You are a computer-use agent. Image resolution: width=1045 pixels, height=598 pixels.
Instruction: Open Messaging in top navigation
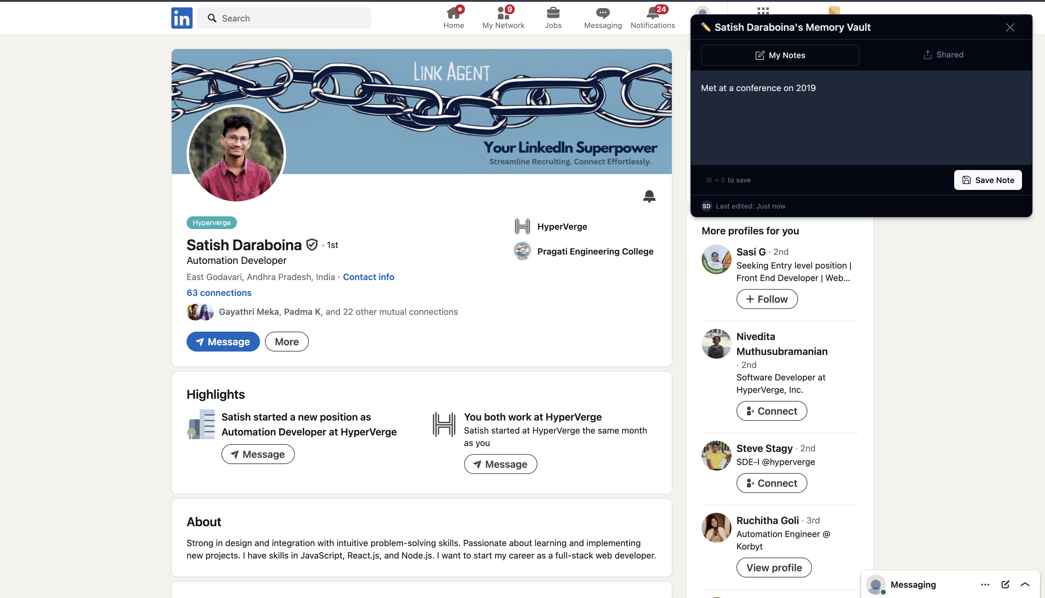(x=602, y=18)
